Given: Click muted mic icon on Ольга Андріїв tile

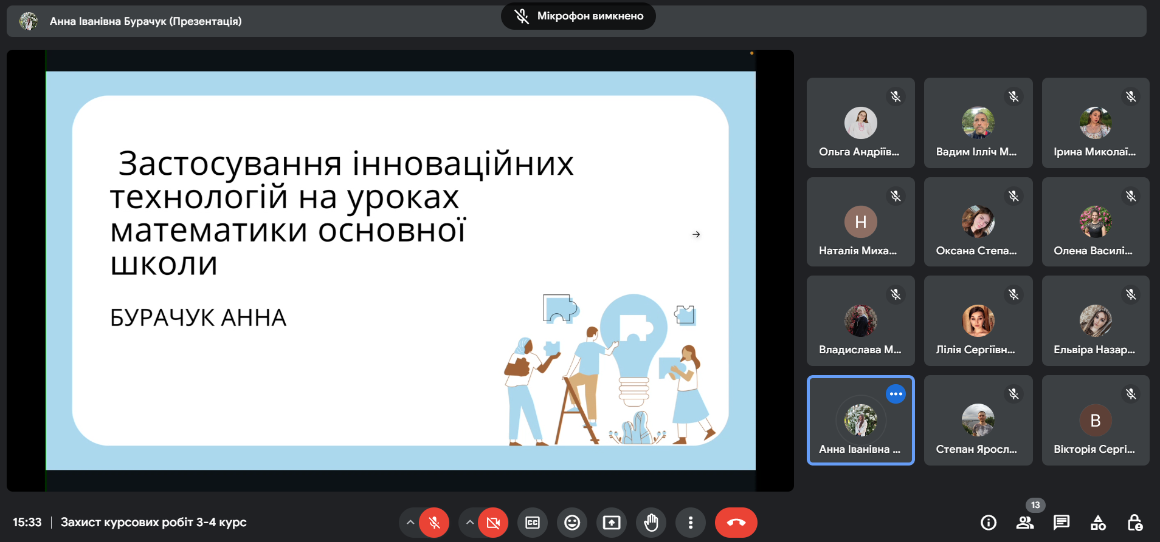Looking at the screenshot, I should [x=896, y=97].
